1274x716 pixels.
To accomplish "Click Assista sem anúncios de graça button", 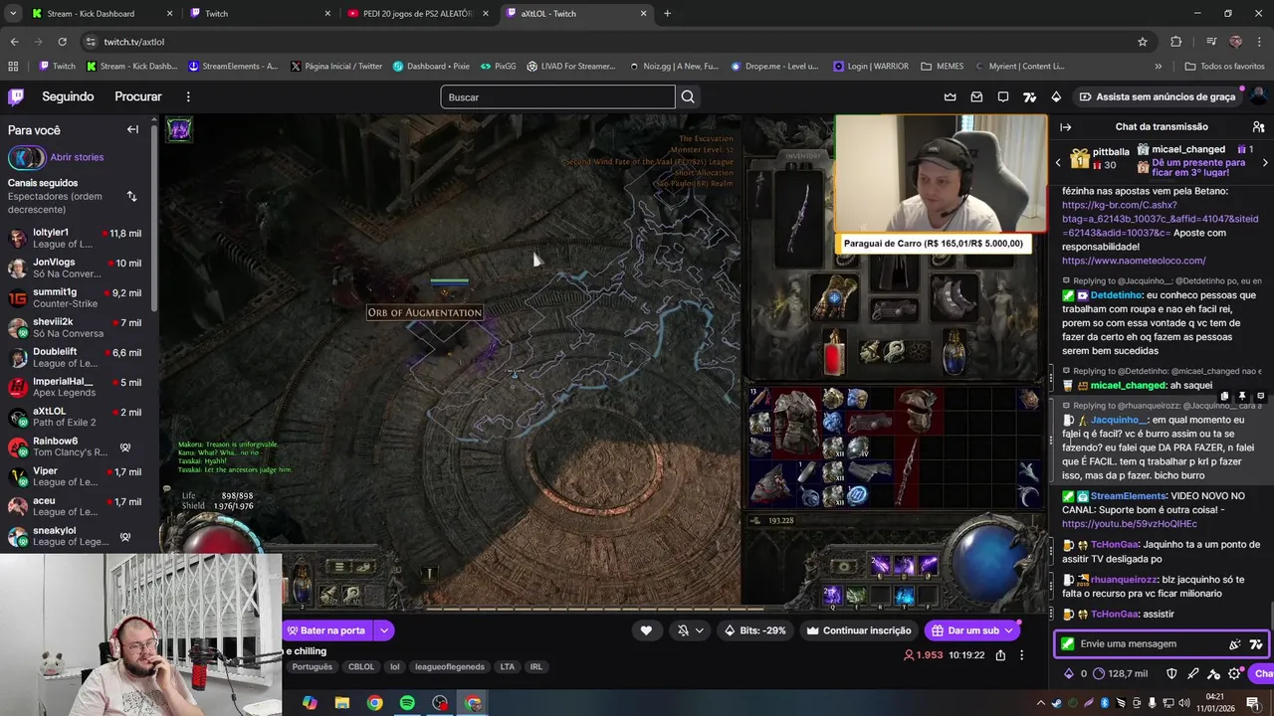I will pos(1158,96).
